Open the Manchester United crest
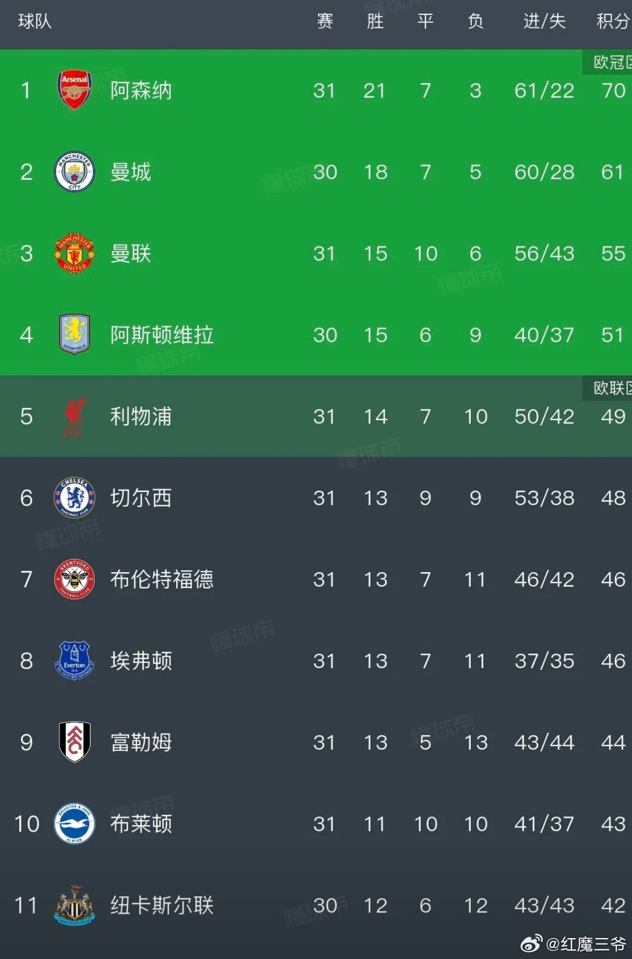Viewport: 632px width, 959px height. [74, 253]
